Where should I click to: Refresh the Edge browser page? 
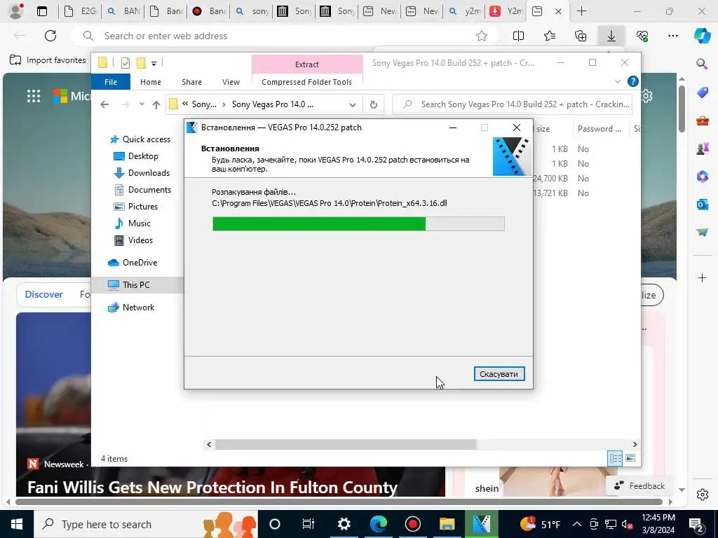[50, 36]
